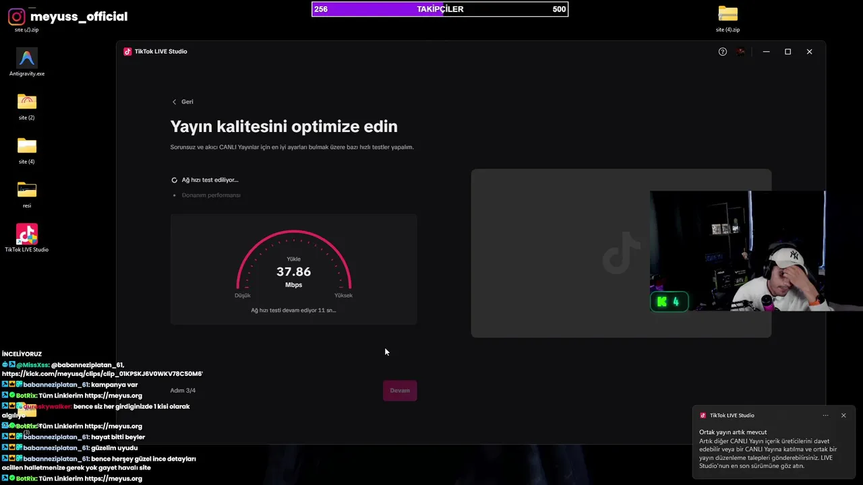
Task: Click chat message 'hayat bitti beyler'
Action: pyautogui.click(x=118, y=437)
